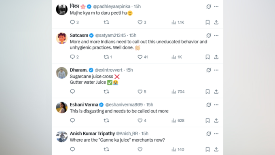
Task: Open more options menu on Dharam's tweet
Action: [x=216, y=70]
